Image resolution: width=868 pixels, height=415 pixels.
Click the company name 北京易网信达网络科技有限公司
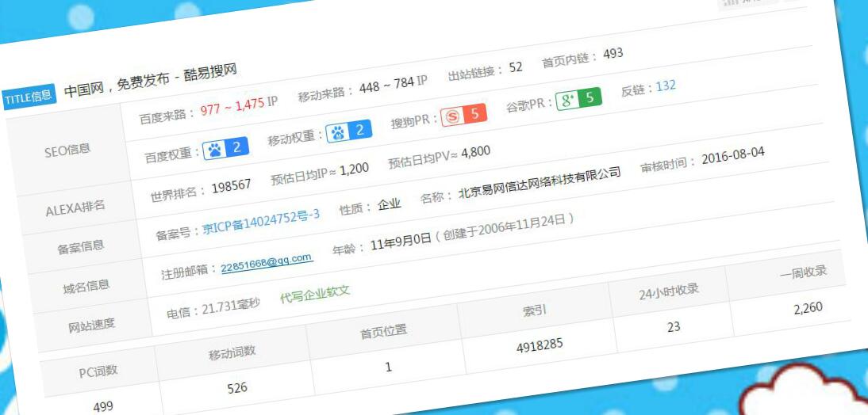point(540,182)
